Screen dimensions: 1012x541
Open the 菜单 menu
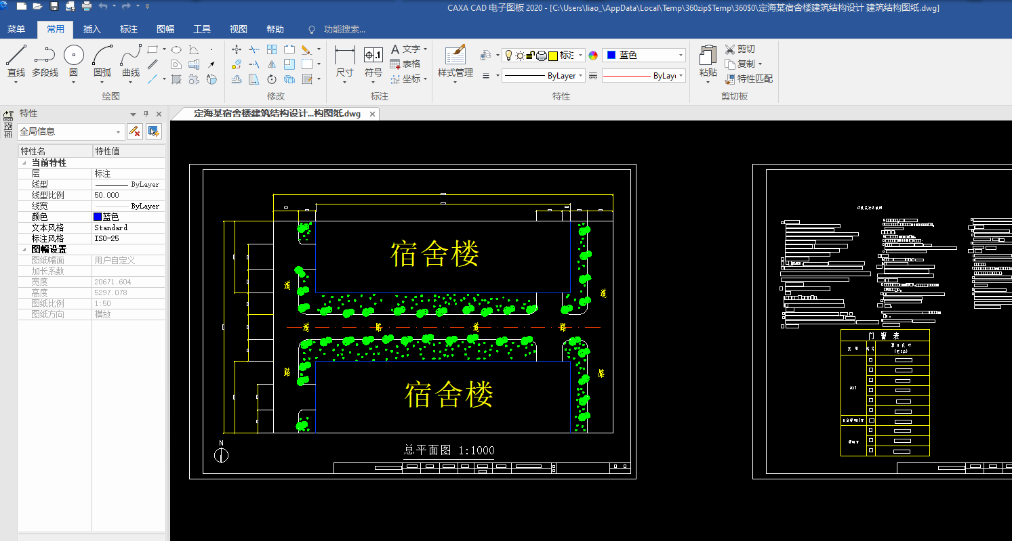tap(16, 29)
